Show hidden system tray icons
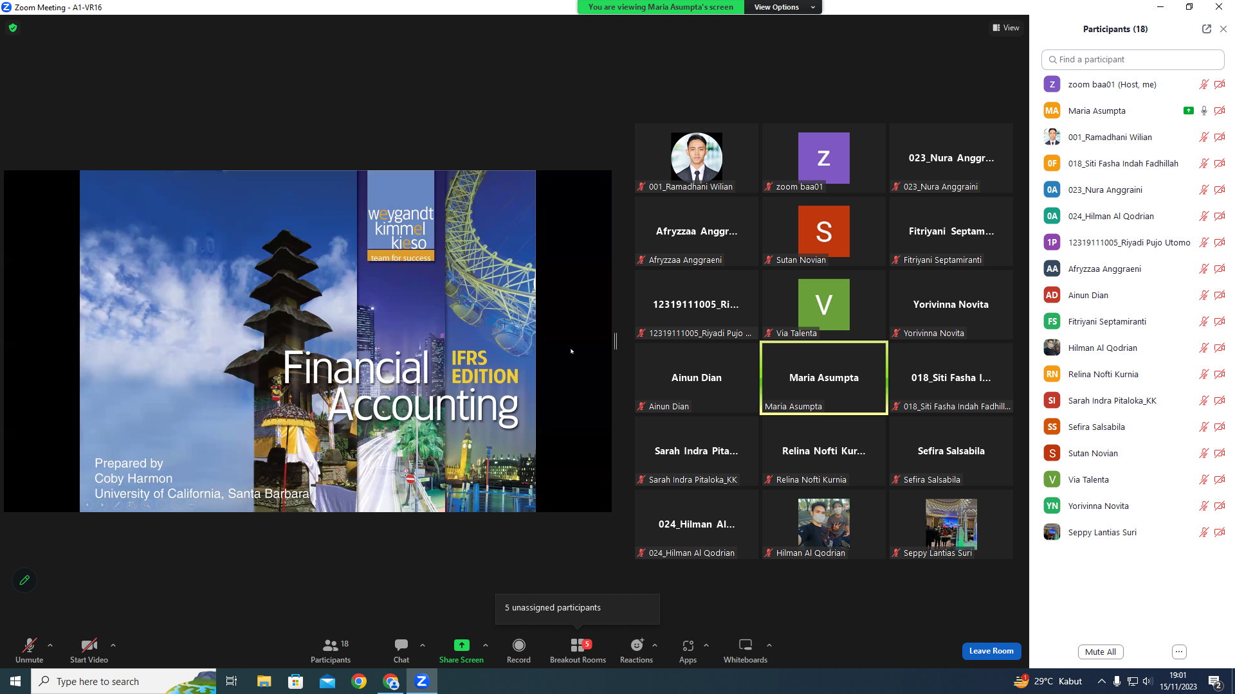 click(x=1102, y=681)
